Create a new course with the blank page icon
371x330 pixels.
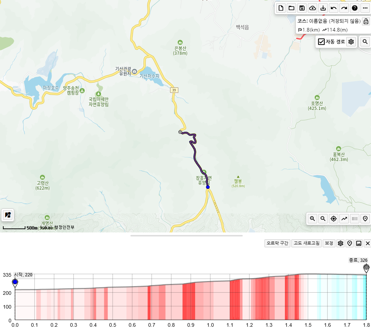click(x=281, y=8)
